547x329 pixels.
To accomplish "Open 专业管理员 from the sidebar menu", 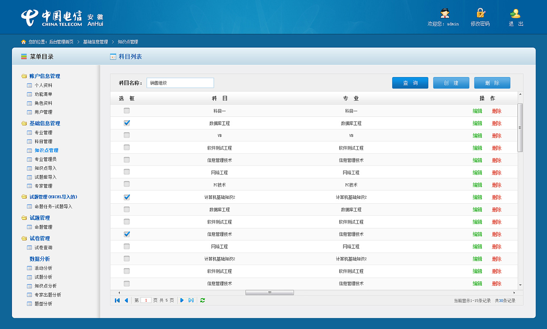I will (x=45, y=160).
